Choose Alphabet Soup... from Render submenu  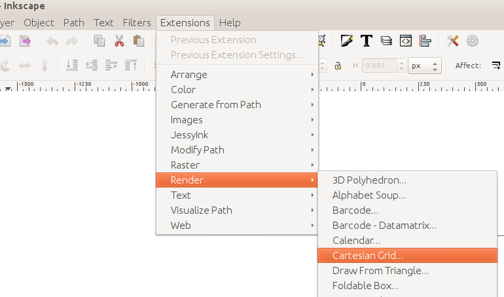(407, 195)
